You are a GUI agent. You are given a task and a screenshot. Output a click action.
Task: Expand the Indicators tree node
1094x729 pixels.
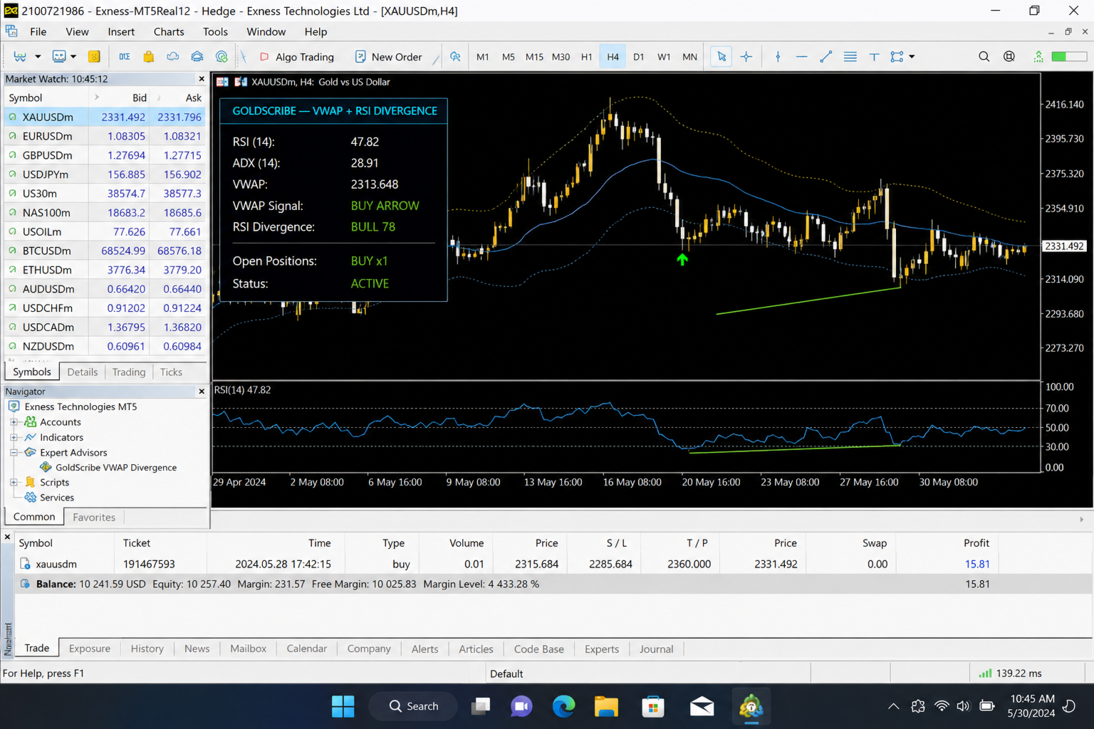[14, 437]
